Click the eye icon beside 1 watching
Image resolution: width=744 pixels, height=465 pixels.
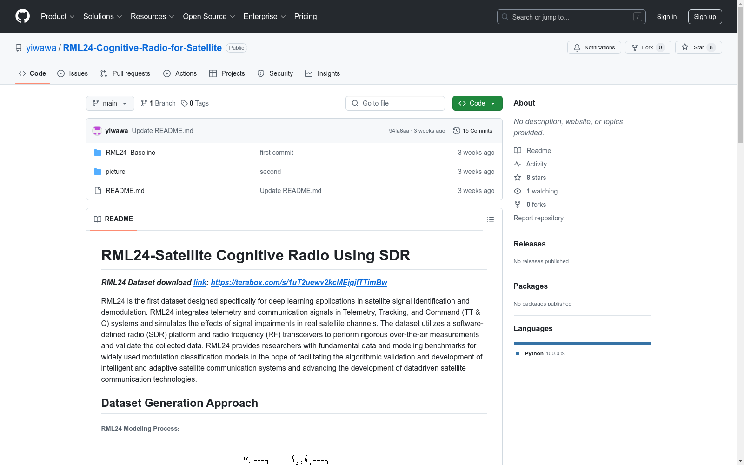518,191
